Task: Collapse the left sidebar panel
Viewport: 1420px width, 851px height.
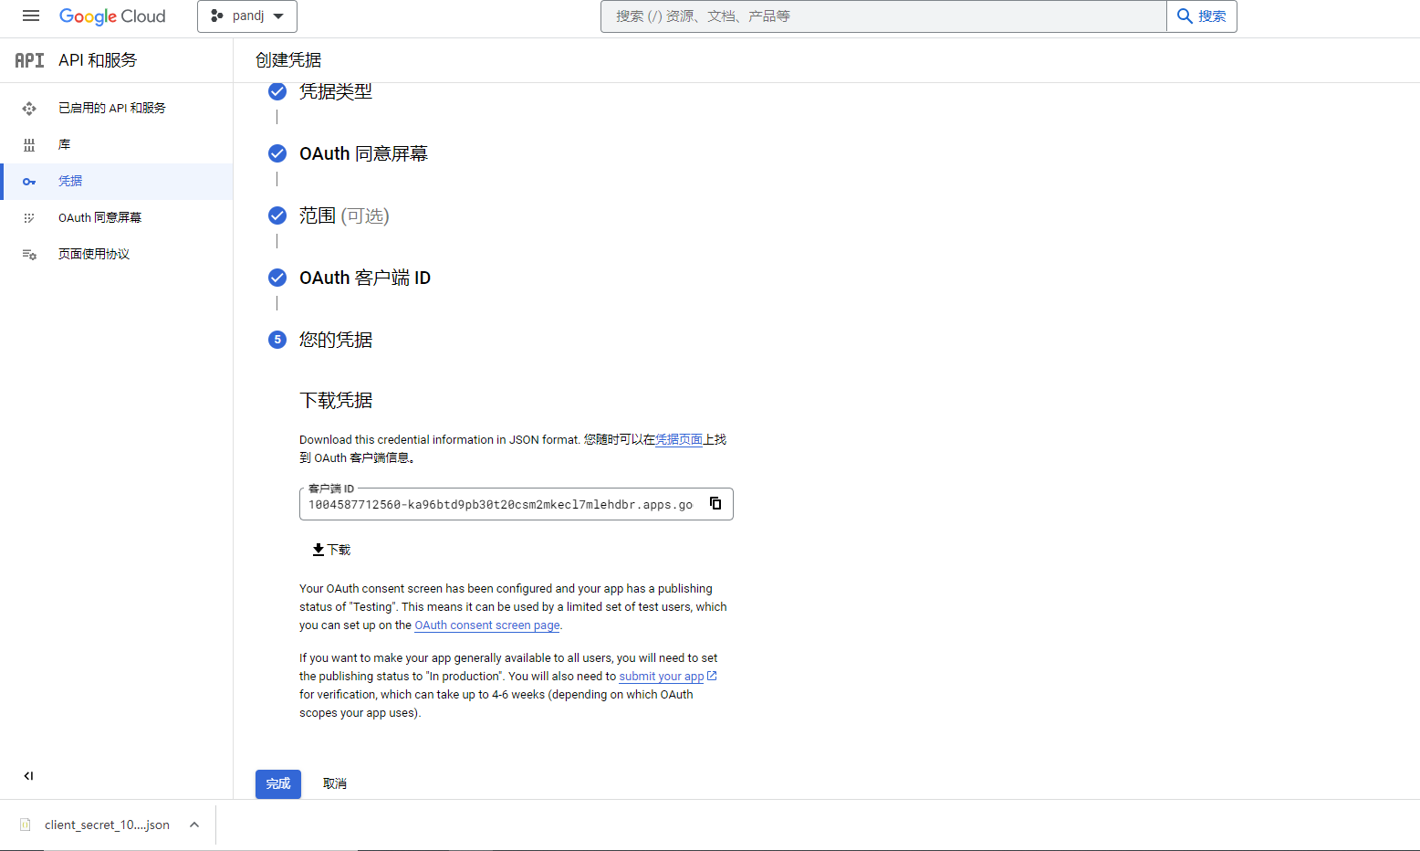Action: pos(28,776)
